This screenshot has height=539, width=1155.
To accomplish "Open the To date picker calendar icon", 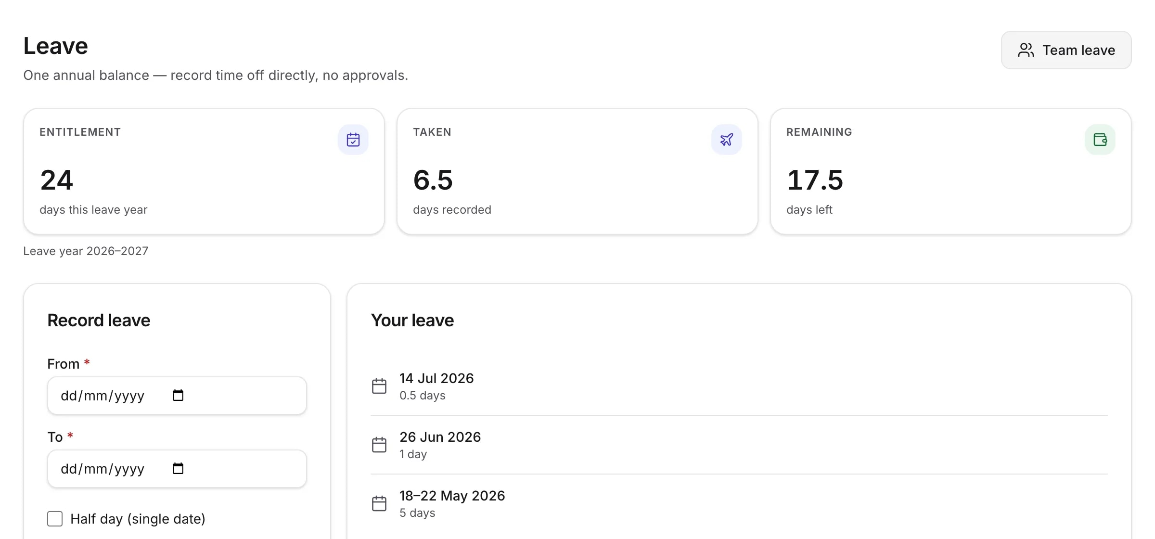I will (178, 468).
